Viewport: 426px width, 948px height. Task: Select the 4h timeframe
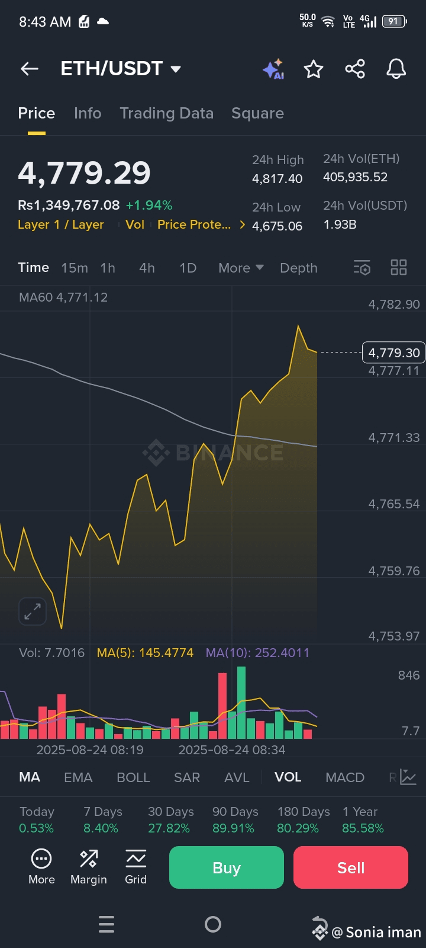click(x=147, y=268)
